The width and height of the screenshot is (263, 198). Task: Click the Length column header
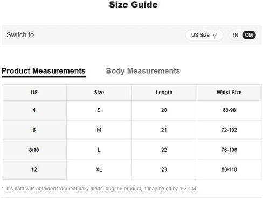pyautogui.click(x=164, y=93)
